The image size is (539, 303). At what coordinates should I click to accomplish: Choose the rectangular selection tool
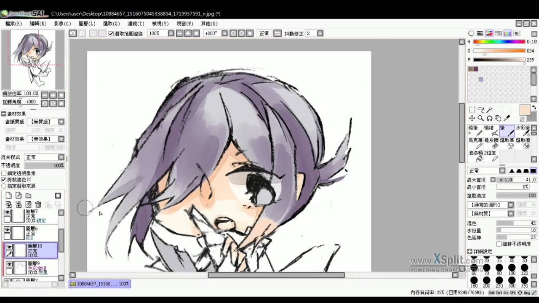click(x=472, y=110)
